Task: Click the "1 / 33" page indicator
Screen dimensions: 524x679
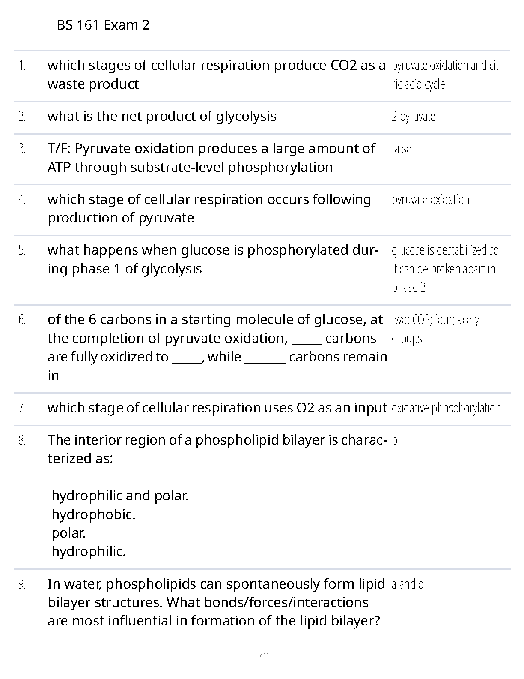Action: click(x=262, y=656)
